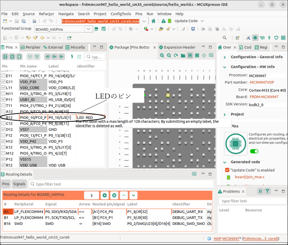Click the remove route X button
The height and width of the screenshot is (245, 288).
pyautogui.click(x=114, y=196)
